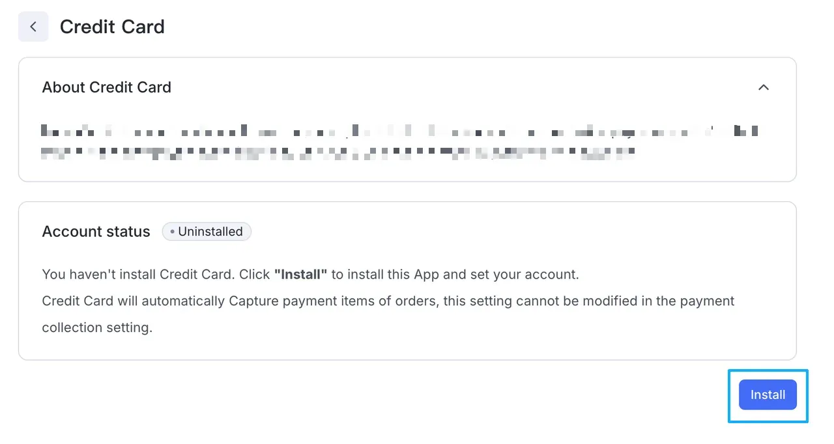
Task: Click "to install this App" text
Action: click(385, 274)
